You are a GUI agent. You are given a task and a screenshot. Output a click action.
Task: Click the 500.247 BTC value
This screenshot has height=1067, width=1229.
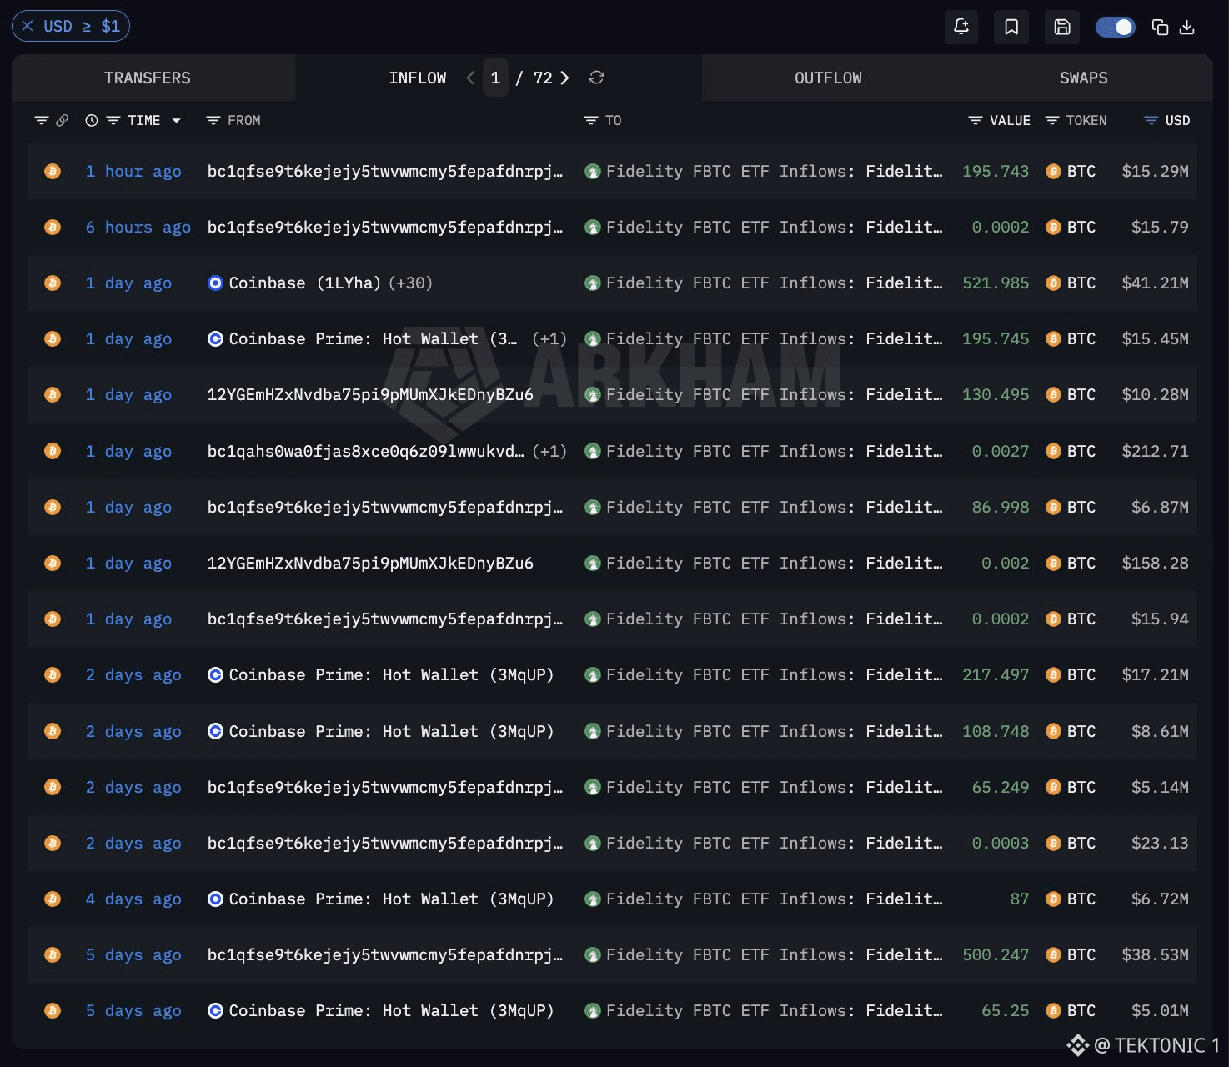996,954
